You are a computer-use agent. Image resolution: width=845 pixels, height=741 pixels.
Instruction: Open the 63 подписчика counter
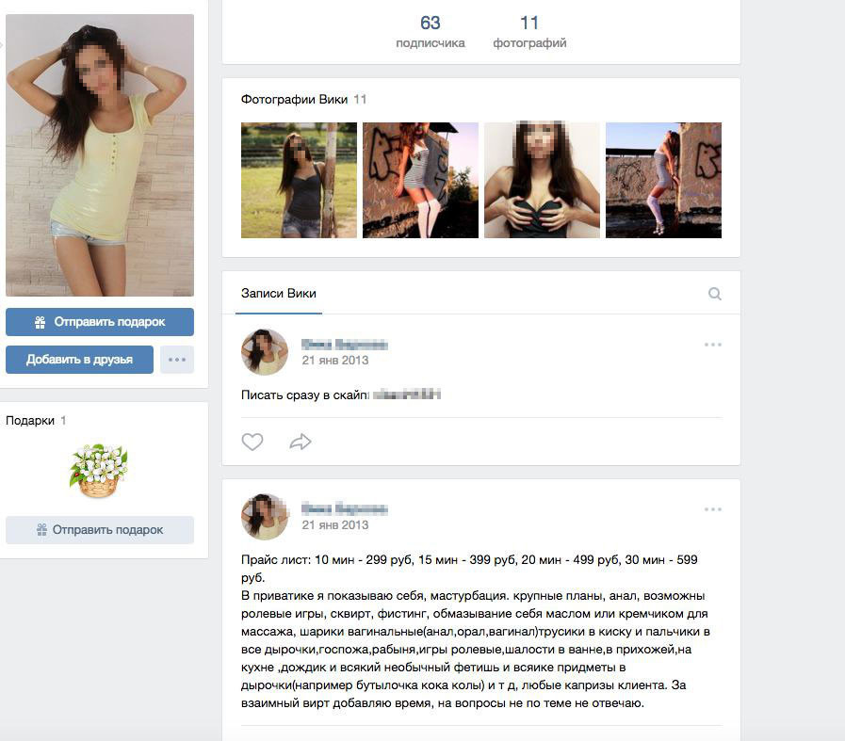(431, 31)
